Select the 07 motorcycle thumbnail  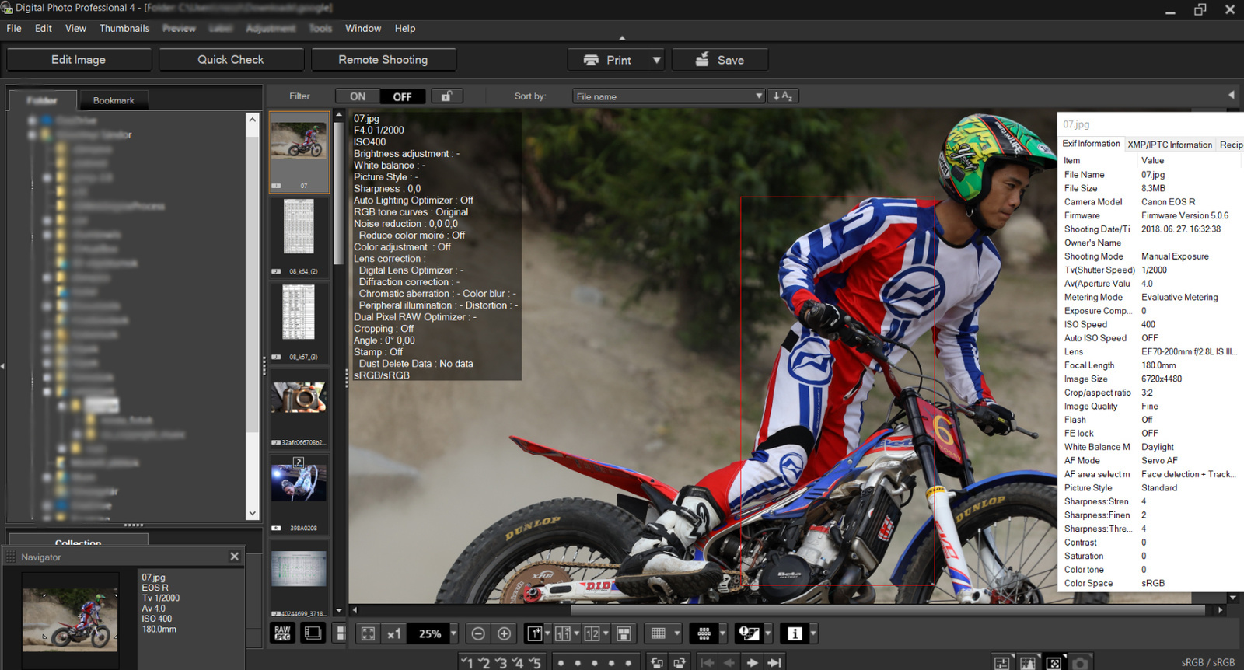[299, 152]
